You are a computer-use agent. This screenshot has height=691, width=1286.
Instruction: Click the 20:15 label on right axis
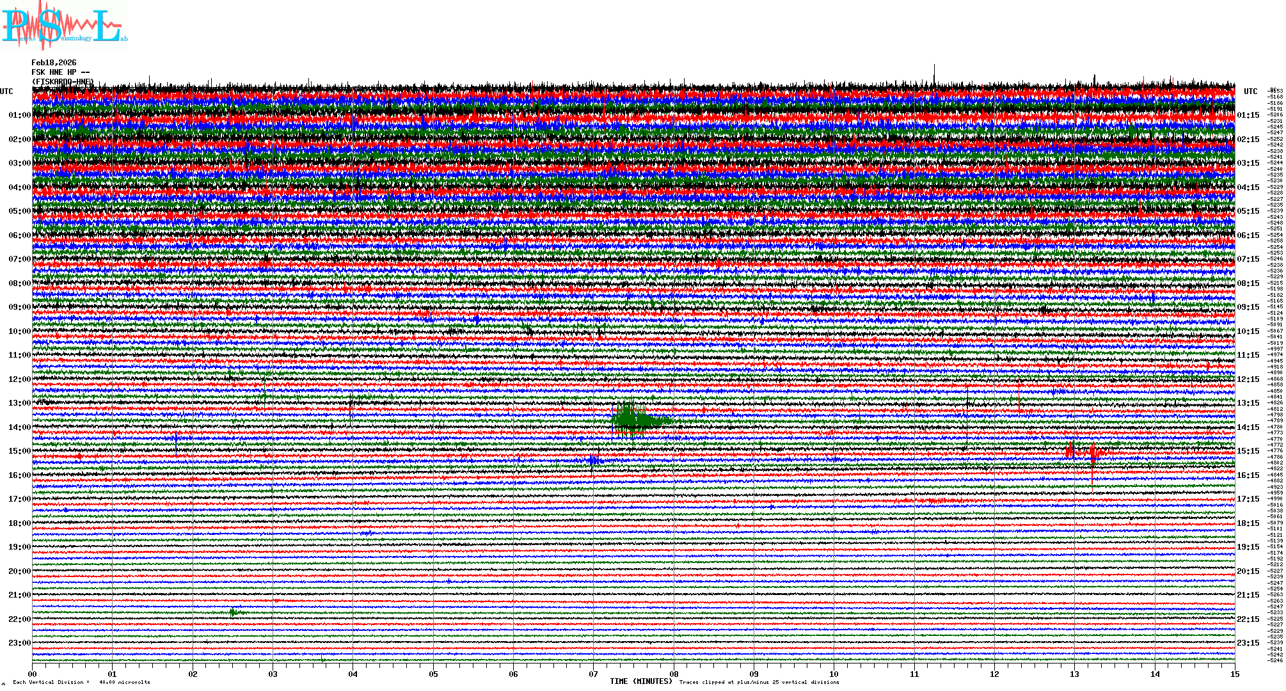pyautogui.click(x=1248, y=571)
